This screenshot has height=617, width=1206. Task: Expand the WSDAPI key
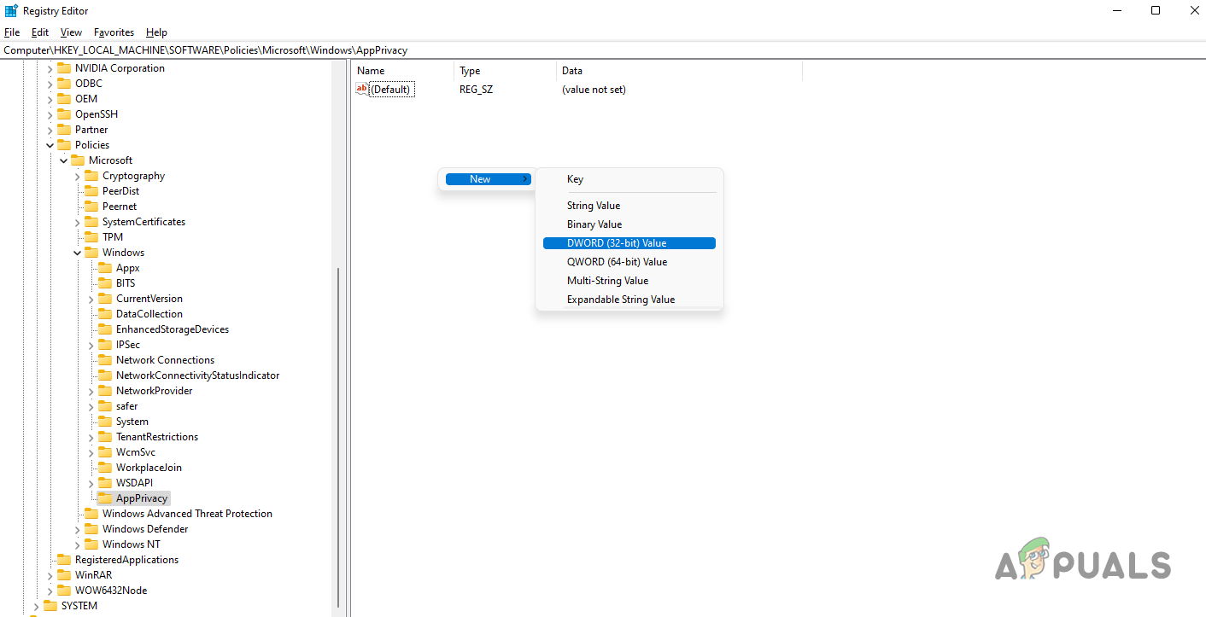click(91, 483)
